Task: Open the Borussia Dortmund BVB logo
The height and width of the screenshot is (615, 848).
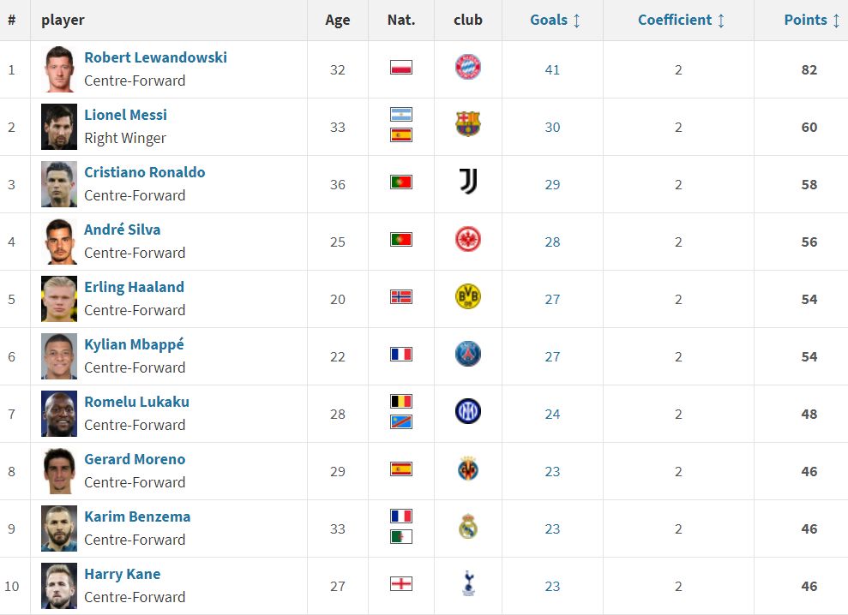Action: click(x=468, y=296)
